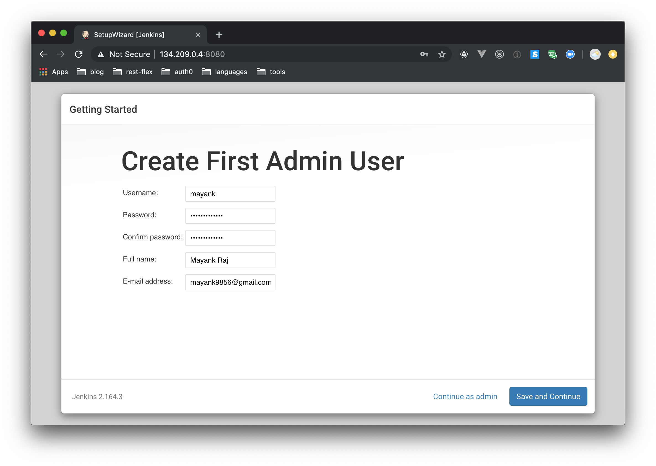Expand the rest-flex bookmarks folder
This screenshot has width=656, height=466.
tap(133, 72)
